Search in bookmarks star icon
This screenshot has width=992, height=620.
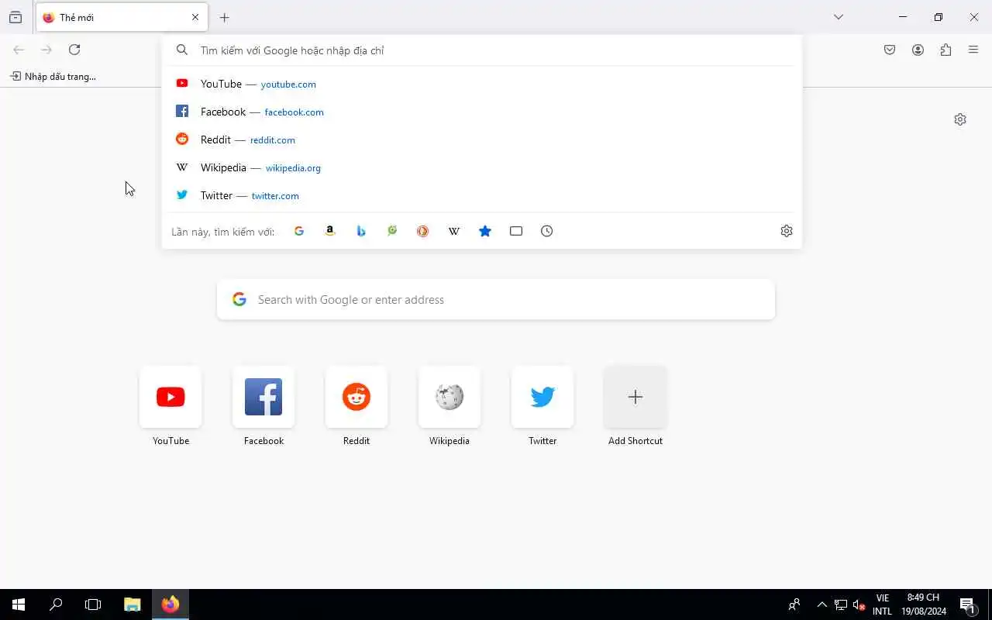click(x=485, y=231)
